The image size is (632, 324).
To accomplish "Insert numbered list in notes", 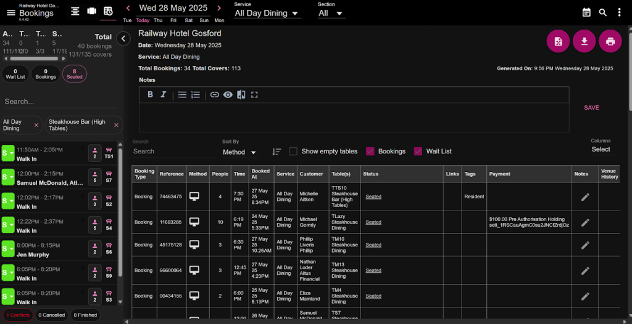I will pos(196,95).
